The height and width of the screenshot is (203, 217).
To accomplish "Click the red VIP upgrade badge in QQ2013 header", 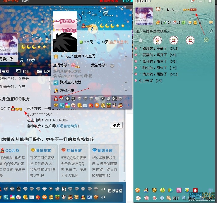I will tap(193, 10).
